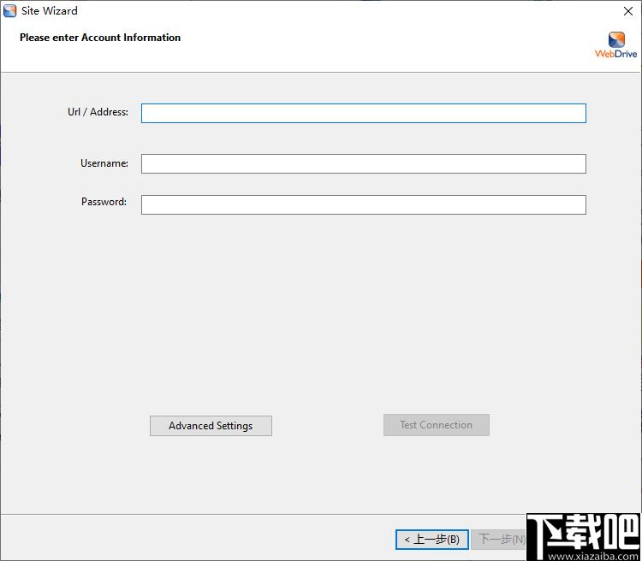This screenshot has height=561, width=642.
Task: Click the greyed-out 下一步(N) button
Action: 500,539
